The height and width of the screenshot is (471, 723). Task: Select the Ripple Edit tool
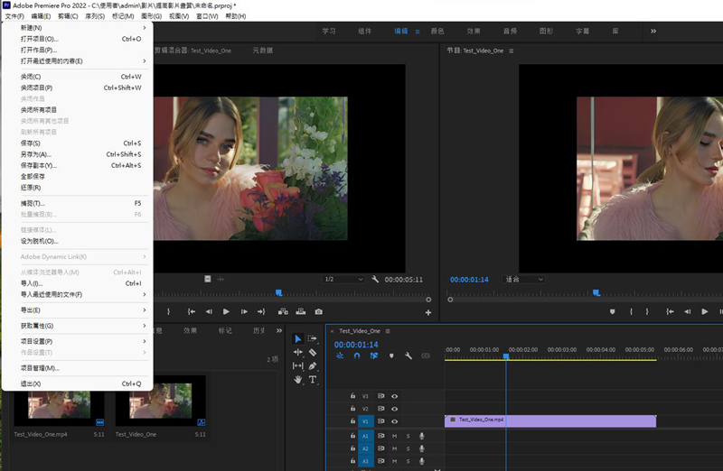298,353
